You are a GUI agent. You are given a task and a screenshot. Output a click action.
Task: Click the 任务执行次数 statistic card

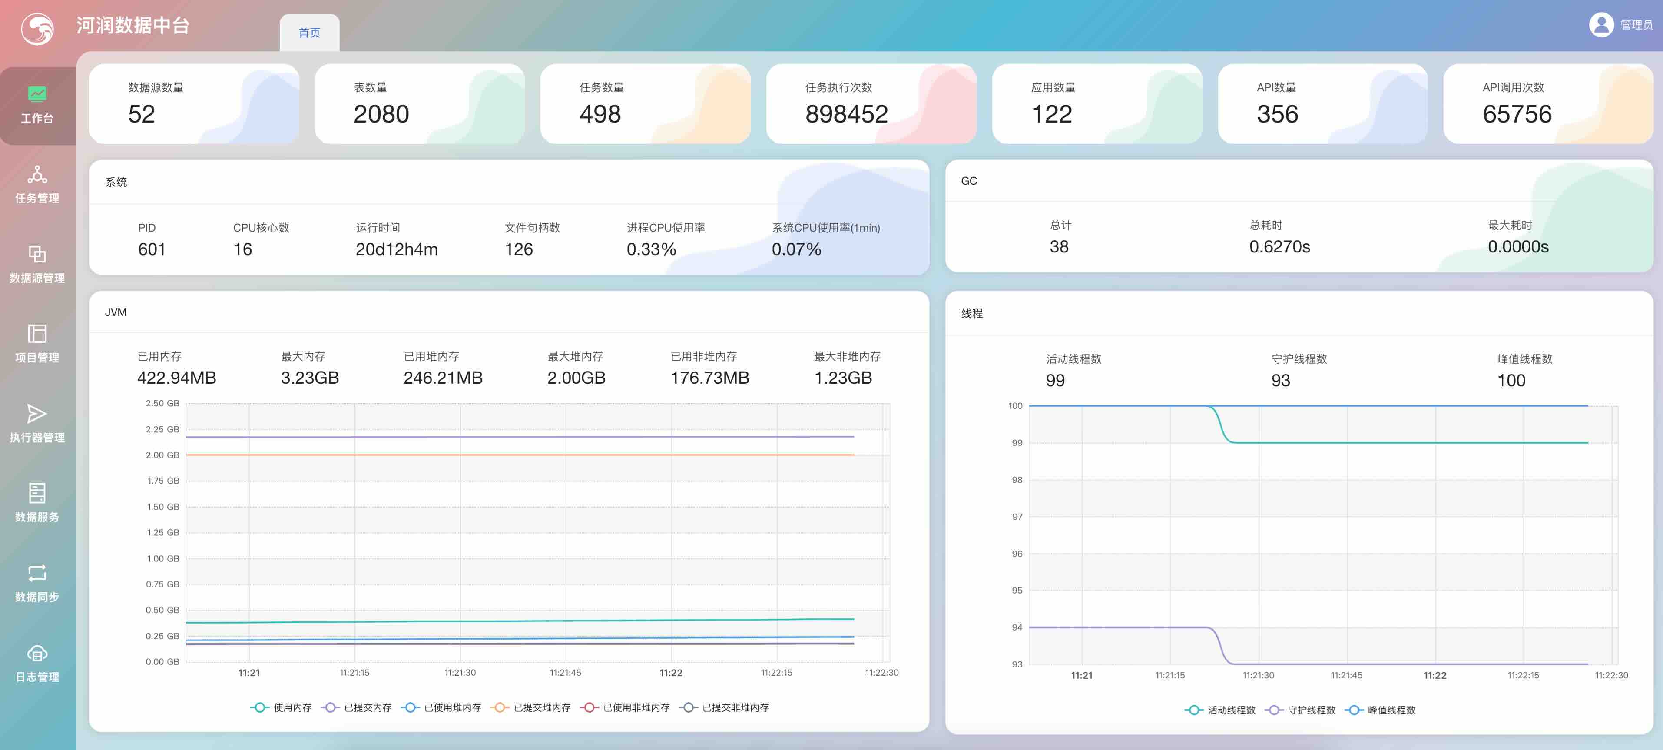coord(871,103)
